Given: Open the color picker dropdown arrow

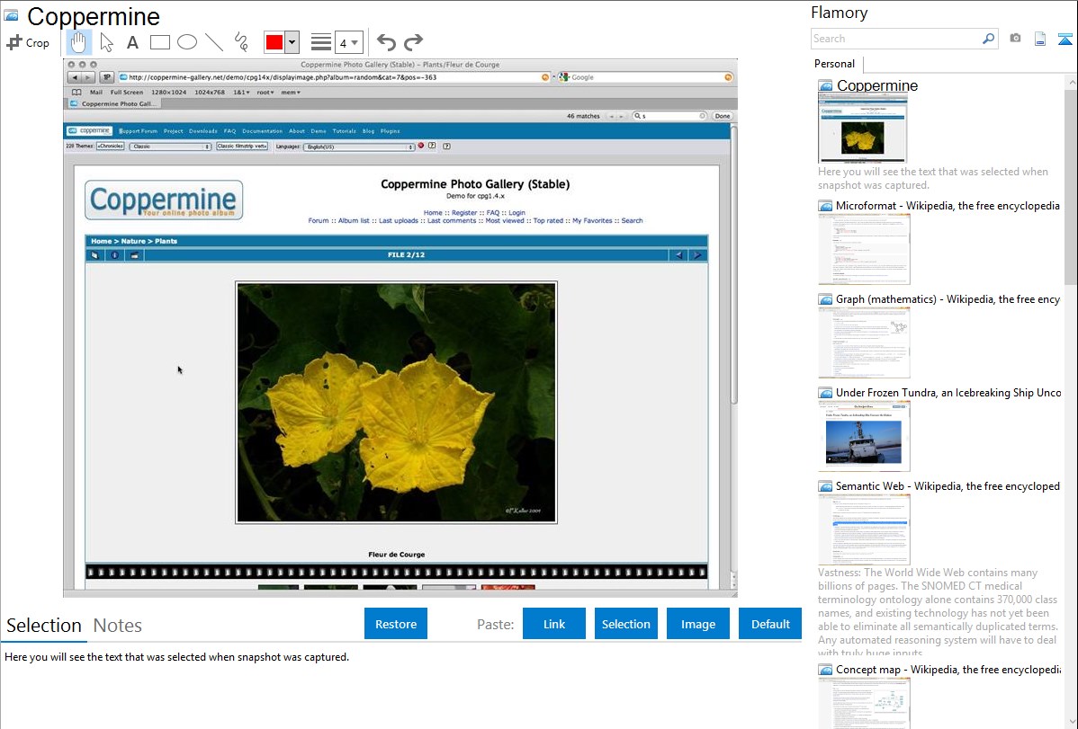Looking at the screenshot, I should [292, 42].
